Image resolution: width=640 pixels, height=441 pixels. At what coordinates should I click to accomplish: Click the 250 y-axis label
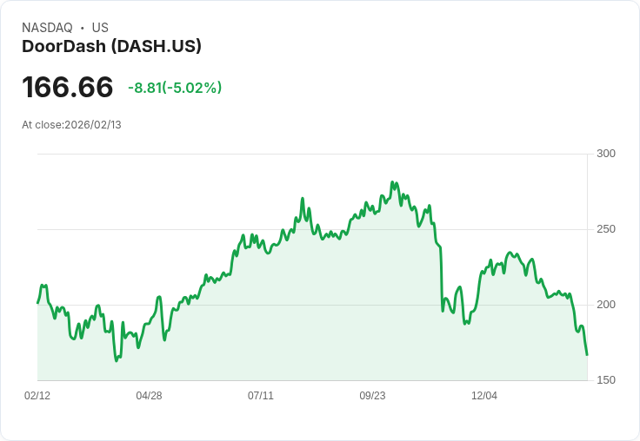606,229
